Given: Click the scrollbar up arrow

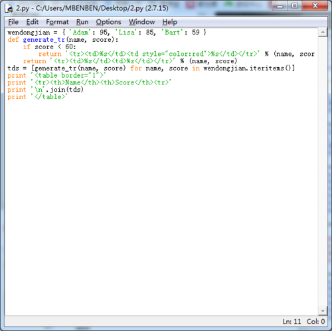Looking at the screenshot, I should [323, 33].
